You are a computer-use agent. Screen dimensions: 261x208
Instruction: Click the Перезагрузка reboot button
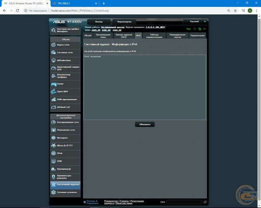pos(124,21)
